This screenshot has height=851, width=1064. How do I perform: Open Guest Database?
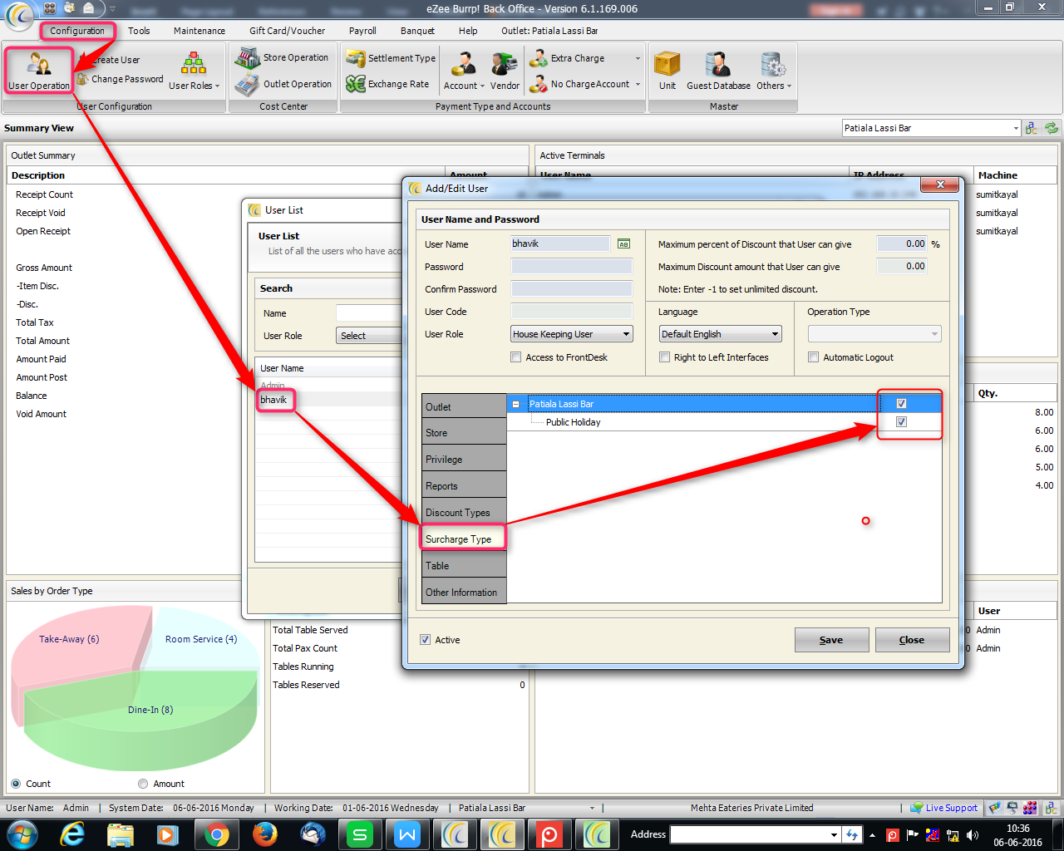coord(718,71)
